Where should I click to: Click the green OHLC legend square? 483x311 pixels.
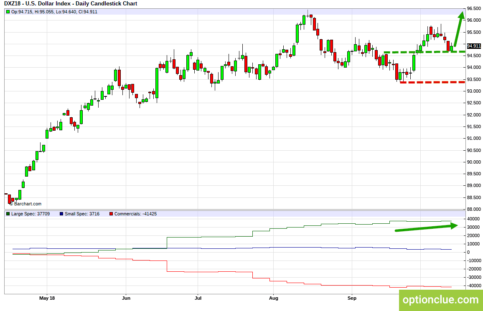[x=8, y=12]
